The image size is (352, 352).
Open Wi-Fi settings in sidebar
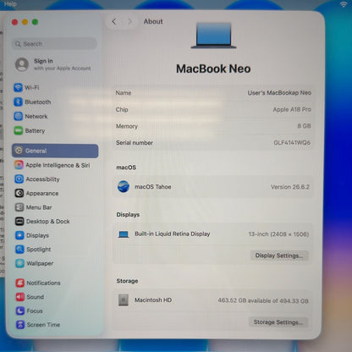click(x=27, y=88)
